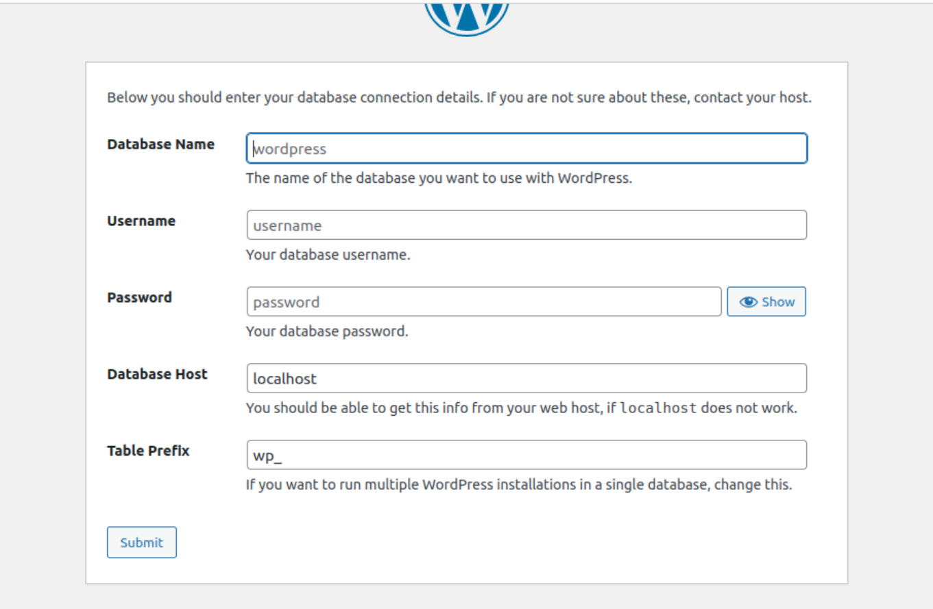Click the Database Host label
The width and height of the screenshot is (933, 609).
pyautogui.click(x=157, y=375)
